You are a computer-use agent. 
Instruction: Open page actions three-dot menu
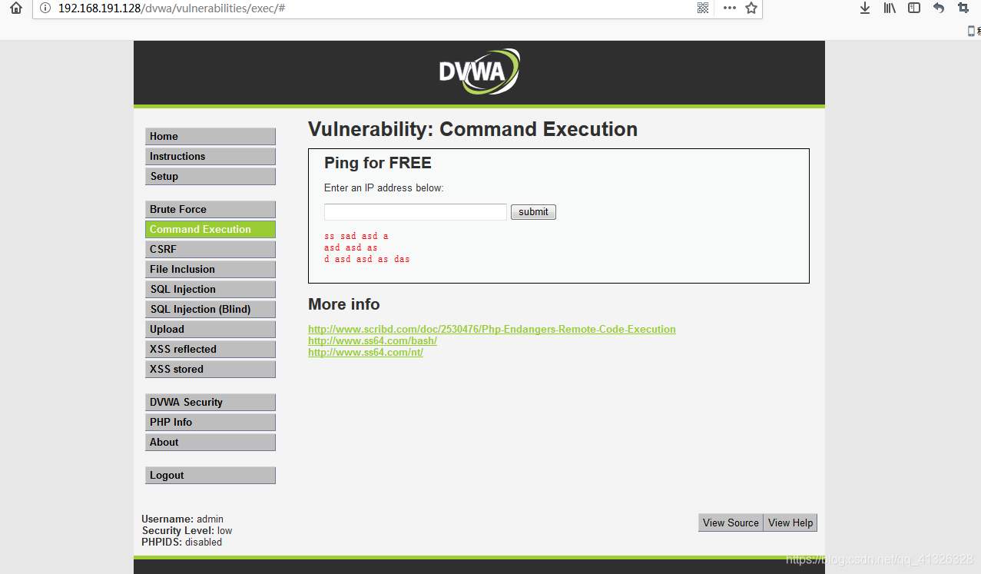tap(729, 8)
